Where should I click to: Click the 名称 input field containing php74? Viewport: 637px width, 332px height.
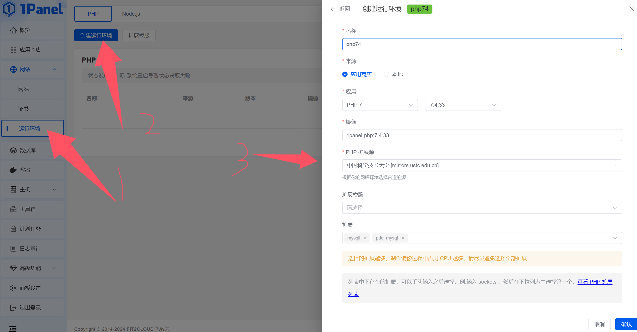[x=482, y=44]
